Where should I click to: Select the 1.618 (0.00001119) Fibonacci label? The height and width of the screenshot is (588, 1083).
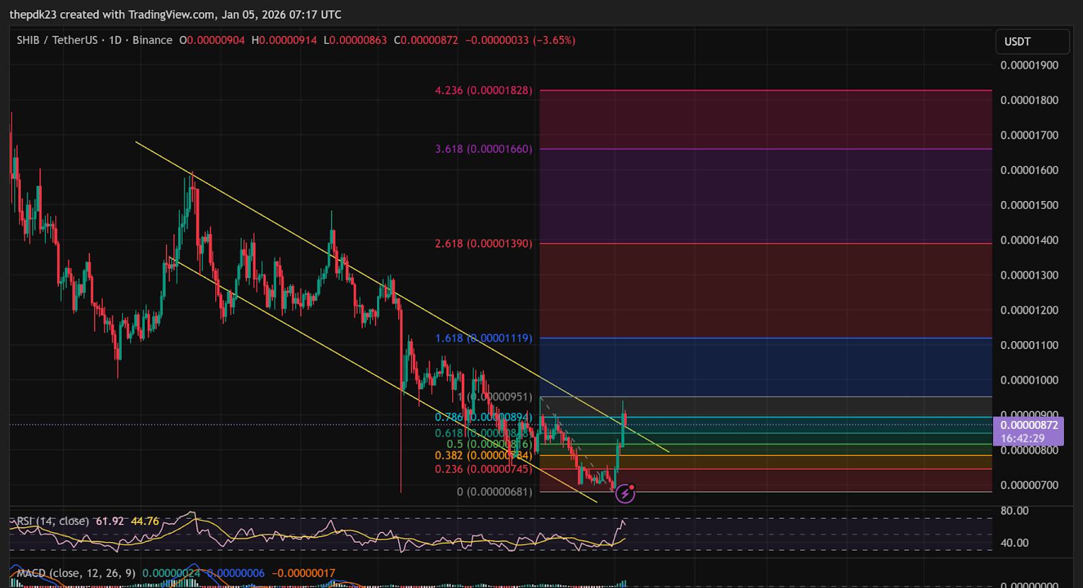point(483,338)
